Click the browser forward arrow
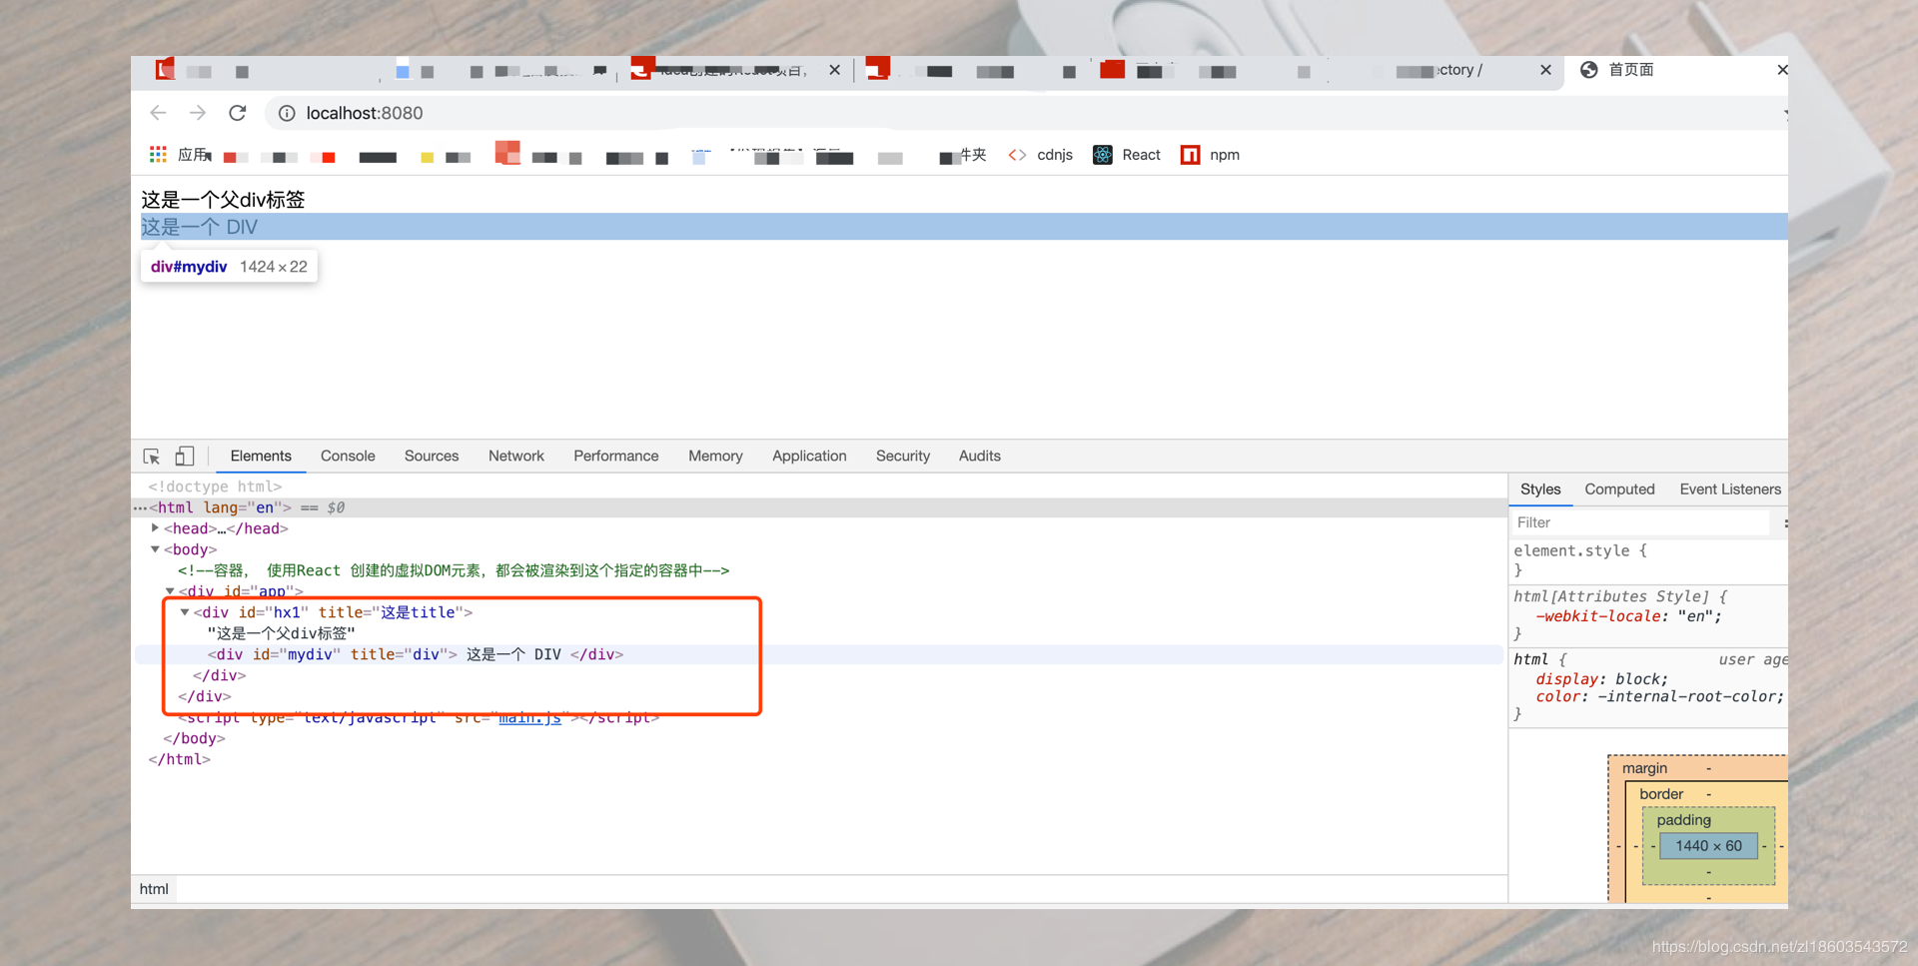The image size is (1918, 966). pyautogui.click(x=198, y=113)
